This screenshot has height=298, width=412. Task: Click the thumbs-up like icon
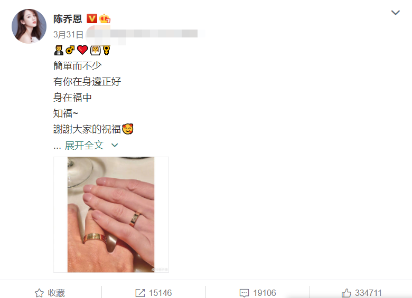tap(346, 293)
